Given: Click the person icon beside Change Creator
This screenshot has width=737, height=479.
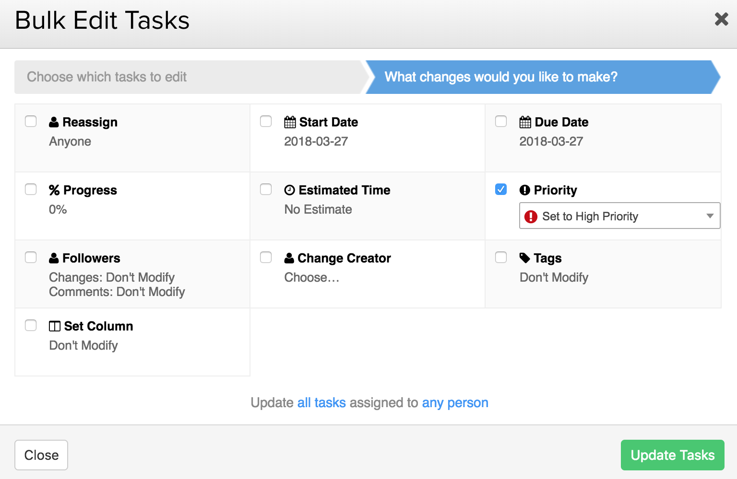Looking at the screenshot, I should point(289,258).
